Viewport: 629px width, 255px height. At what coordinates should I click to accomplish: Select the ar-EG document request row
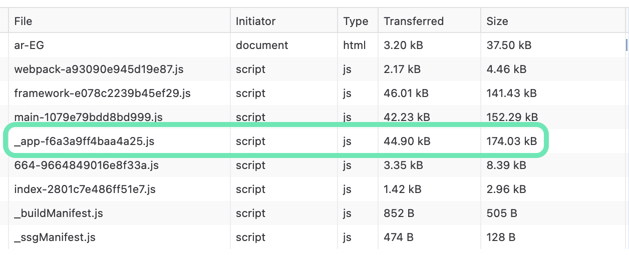click(29, 45)
